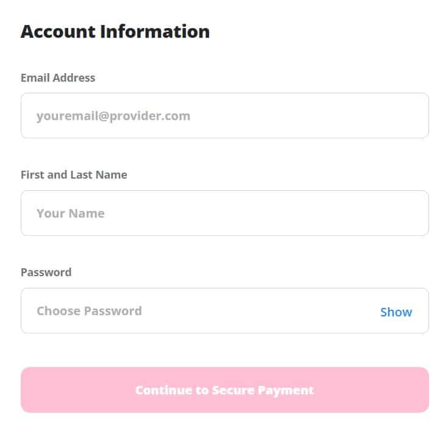Screen dimensions: 448x428
Task: Click the Choose Password placeholder text
Action: pyautogui.click(x=89, y=311)
